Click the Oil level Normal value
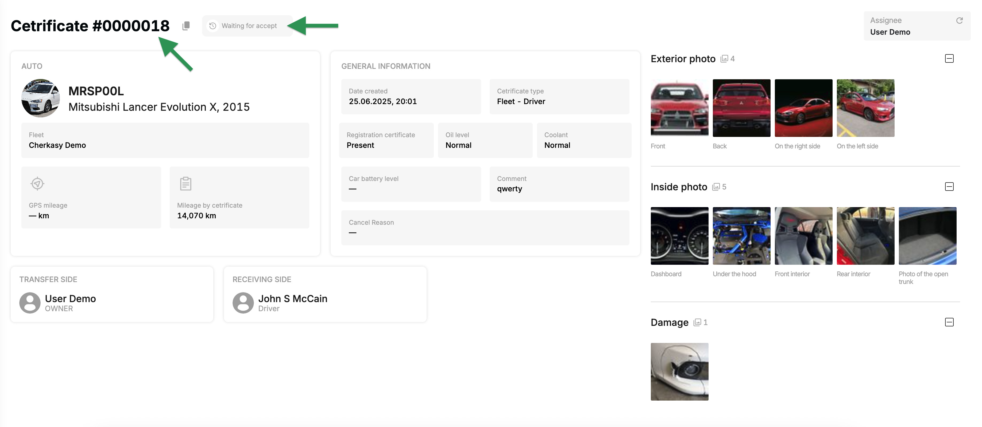 click(458, 145)
